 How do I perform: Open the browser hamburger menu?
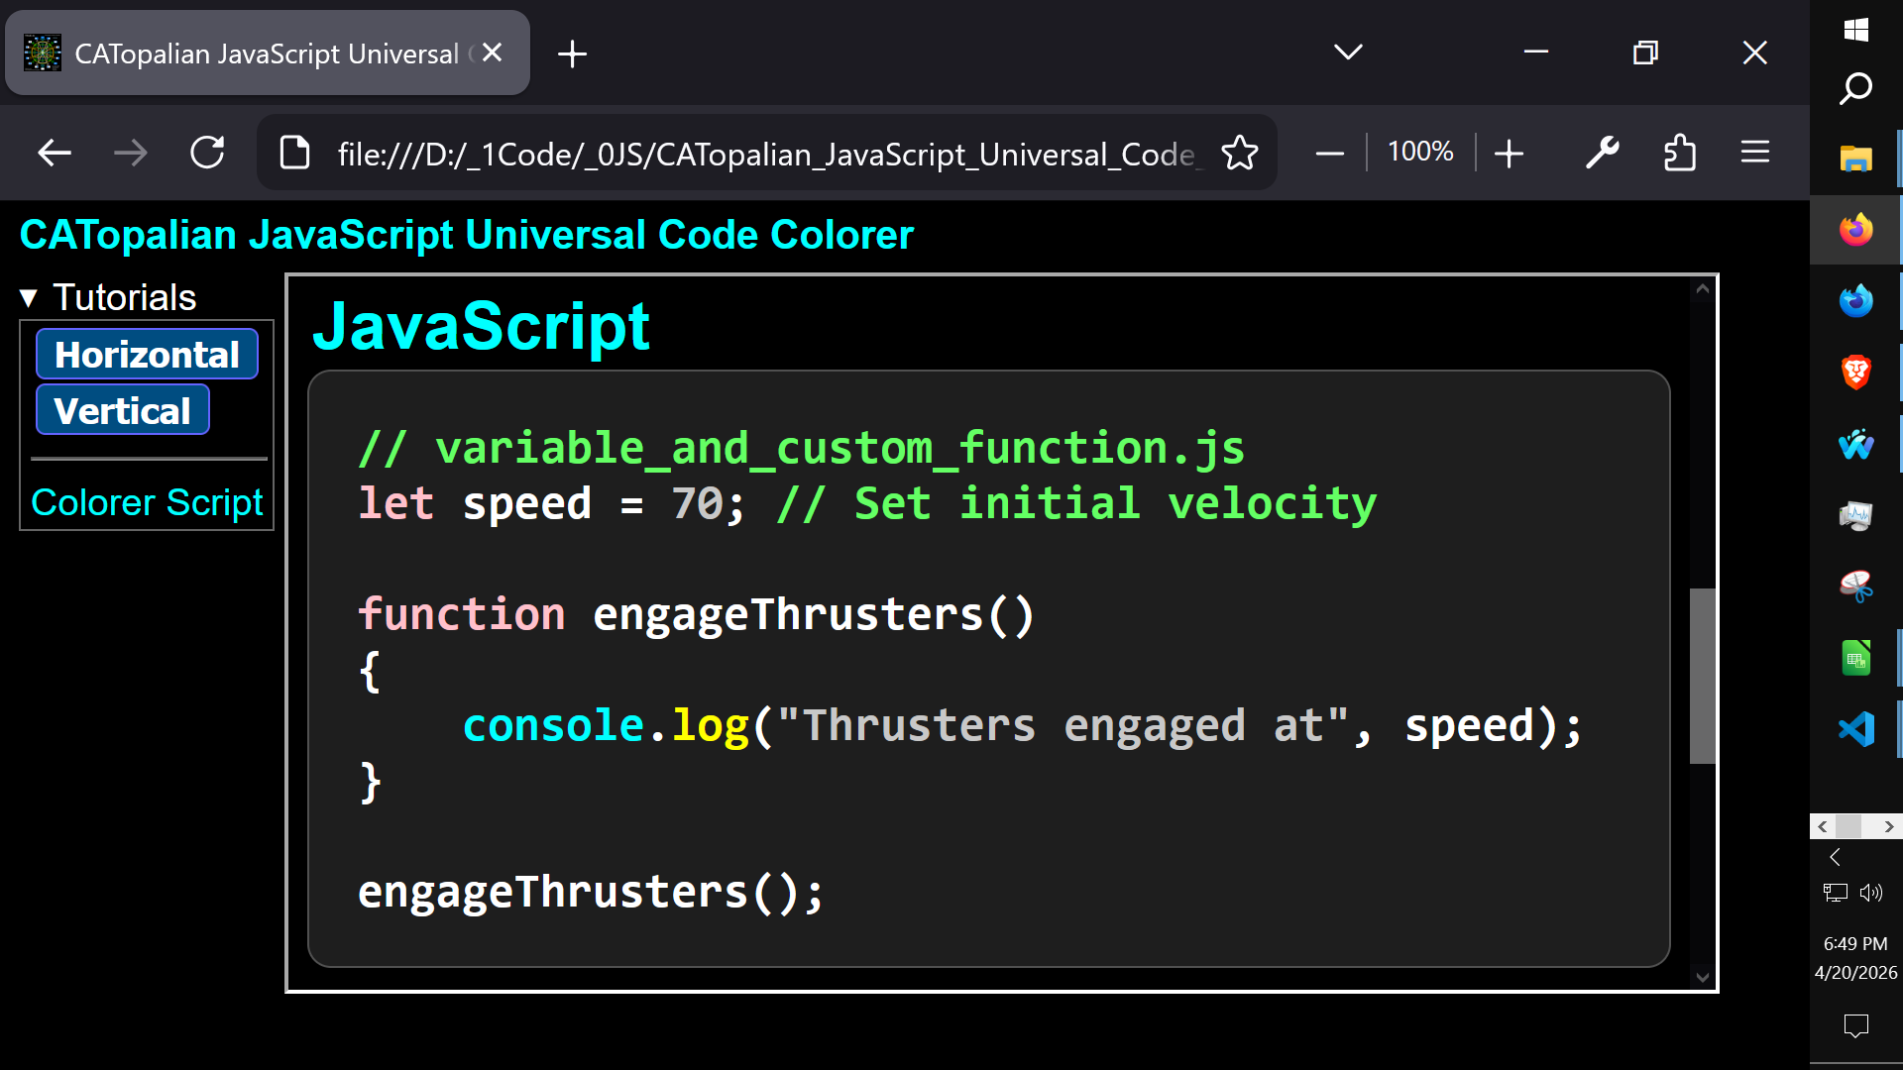[1755, 153]
